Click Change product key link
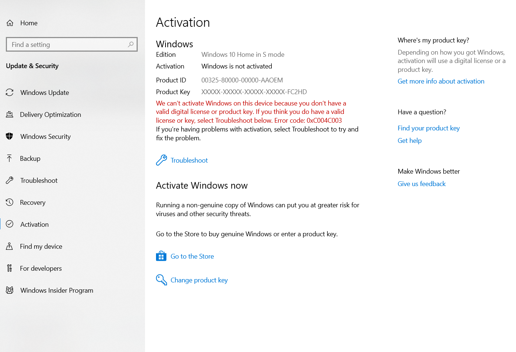 click(x=199, y=280)
